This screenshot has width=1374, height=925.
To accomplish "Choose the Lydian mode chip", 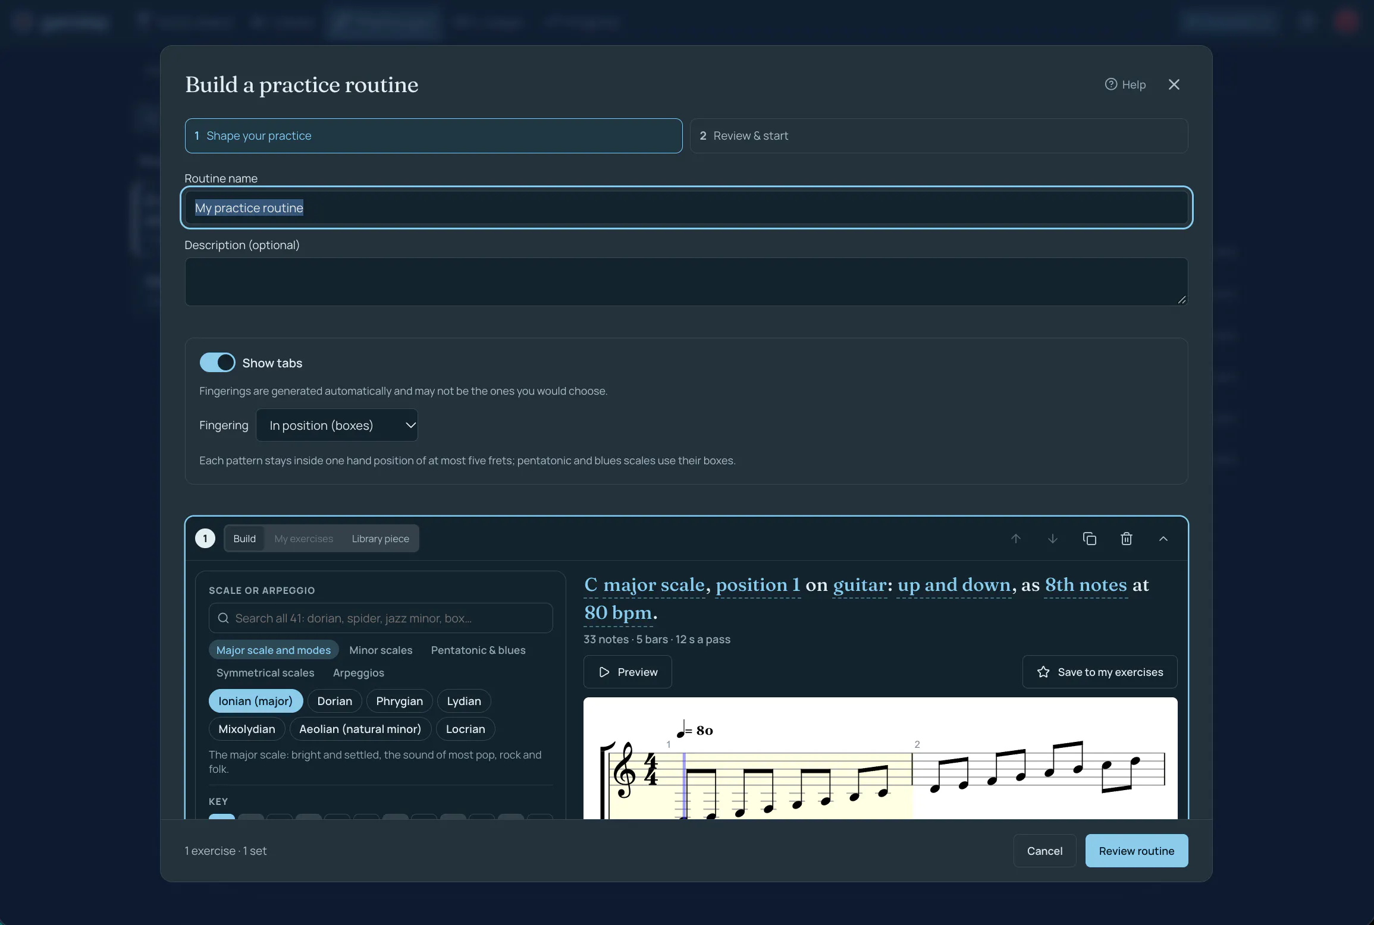I will coord(464,701).
